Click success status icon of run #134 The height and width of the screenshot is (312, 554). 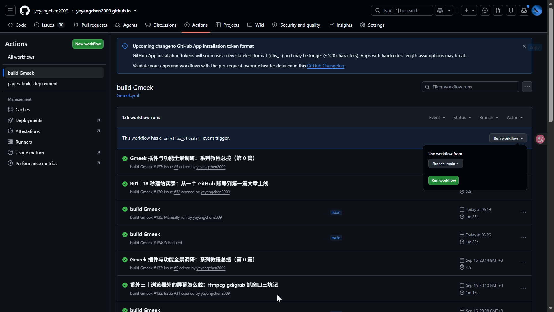[x=125, y=235]
